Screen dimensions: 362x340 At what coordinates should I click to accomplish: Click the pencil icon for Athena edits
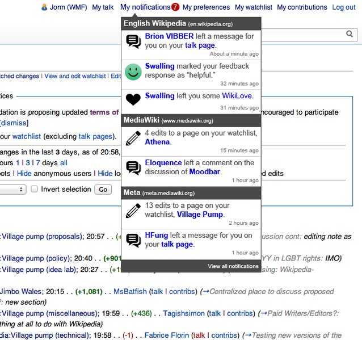pos(133,138)
